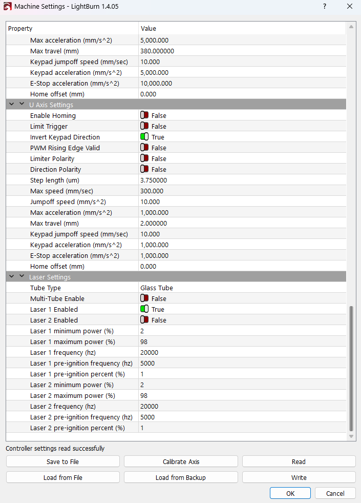The width and height of the screenshot is (361, 503).
Task: Turn off Laser 1 Enabled switch
Action: point(144,309)
